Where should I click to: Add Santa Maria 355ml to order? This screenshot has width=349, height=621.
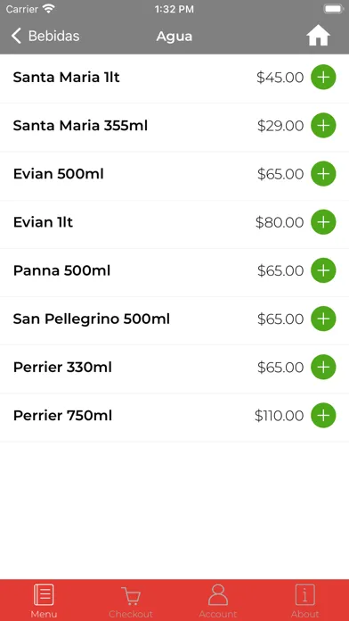coord(323,126)
